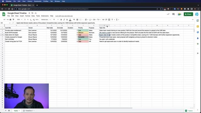
Task: Open the Extensions menu
Action: click(45, 16)
